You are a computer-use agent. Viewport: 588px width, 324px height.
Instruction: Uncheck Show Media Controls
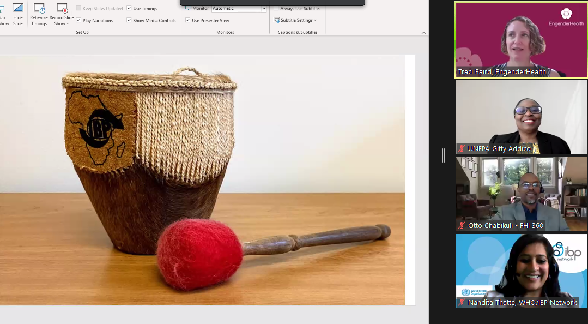pyautogui.click(x=129, y=20)
